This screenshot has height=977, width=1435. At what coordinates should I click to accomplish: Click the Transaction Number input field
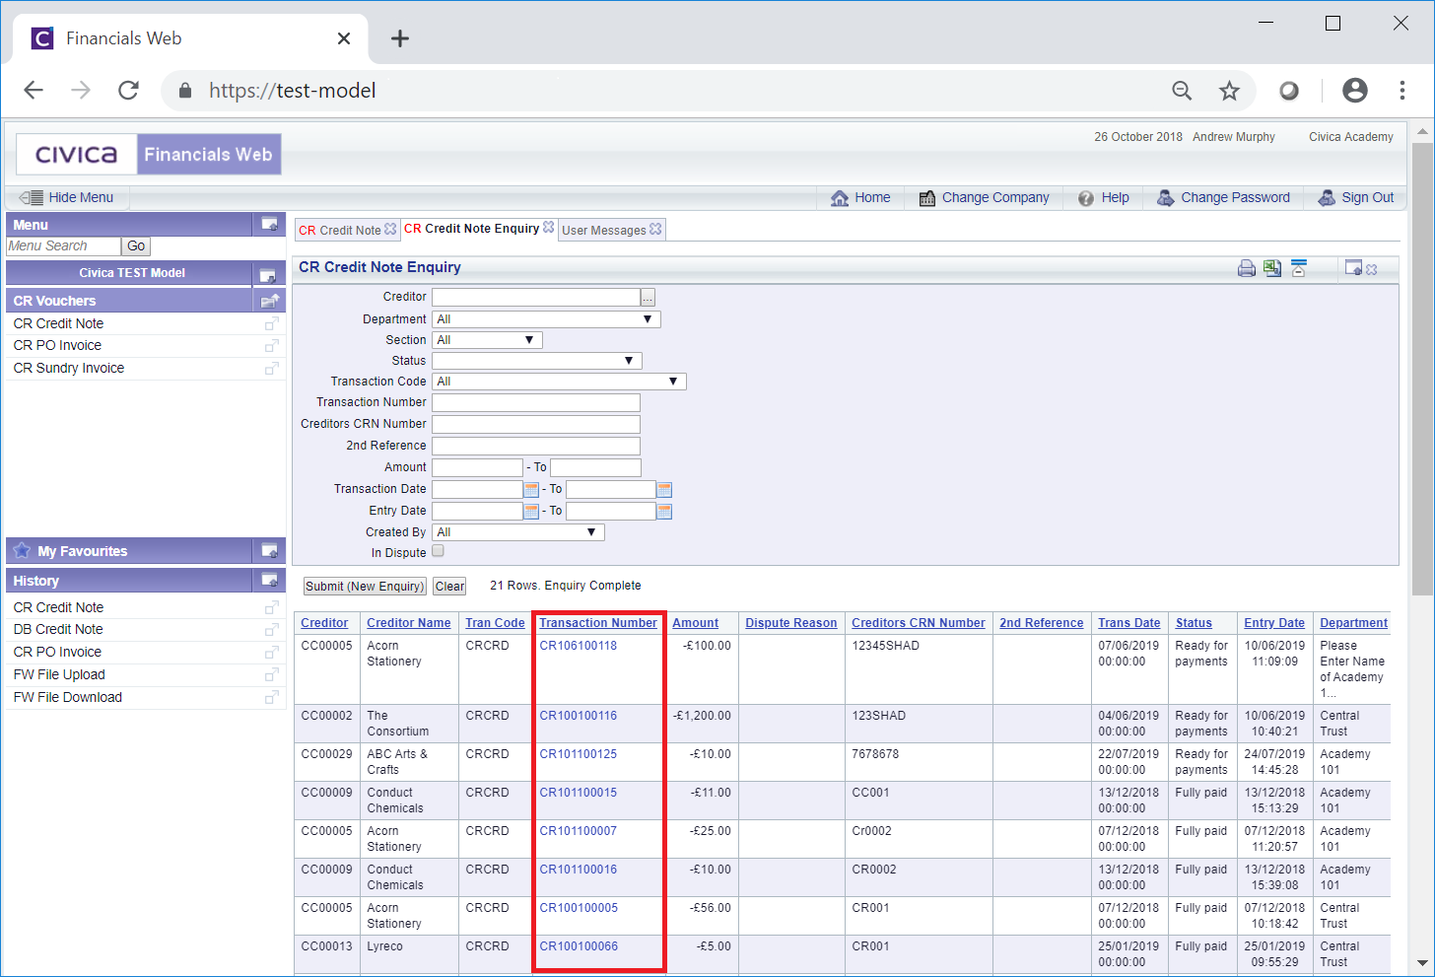536,402
